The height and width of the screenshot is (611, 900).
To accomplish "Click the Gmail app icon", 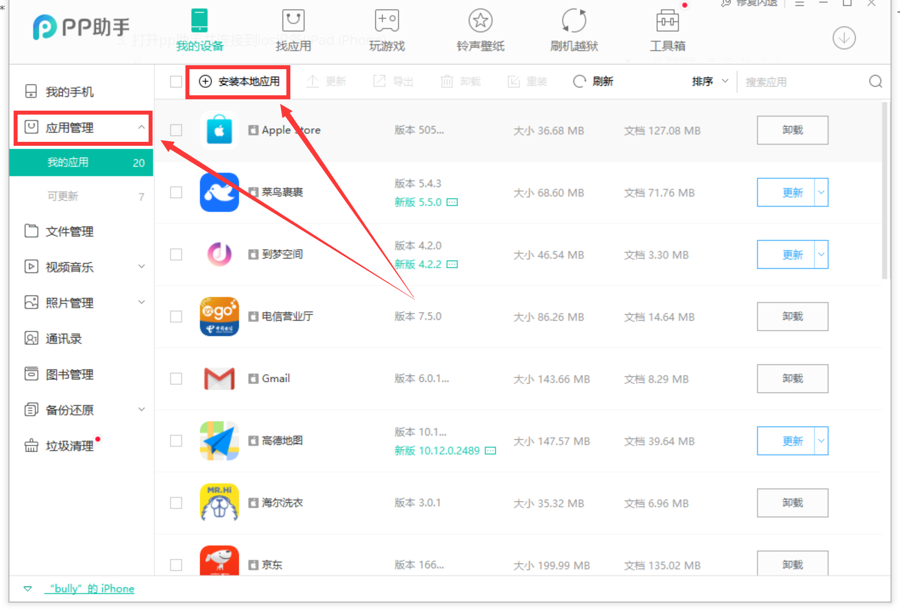I will coord(219,378).
